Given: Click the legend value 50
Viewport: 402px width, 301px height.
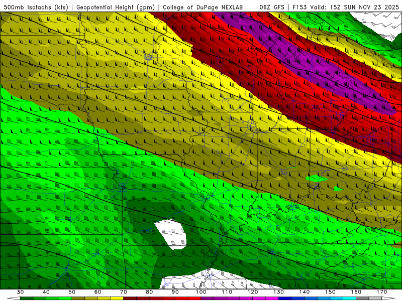Looking at the screenshot, I should pos(72,292).
